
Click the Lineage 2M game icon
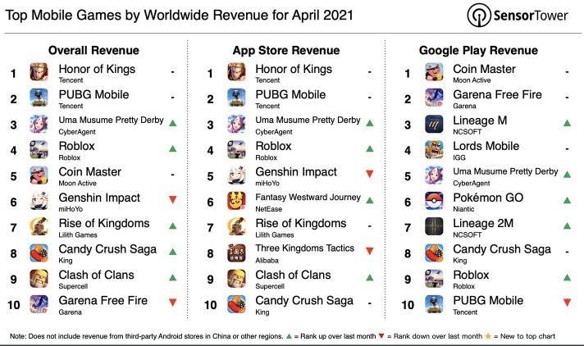pos(434,228)
